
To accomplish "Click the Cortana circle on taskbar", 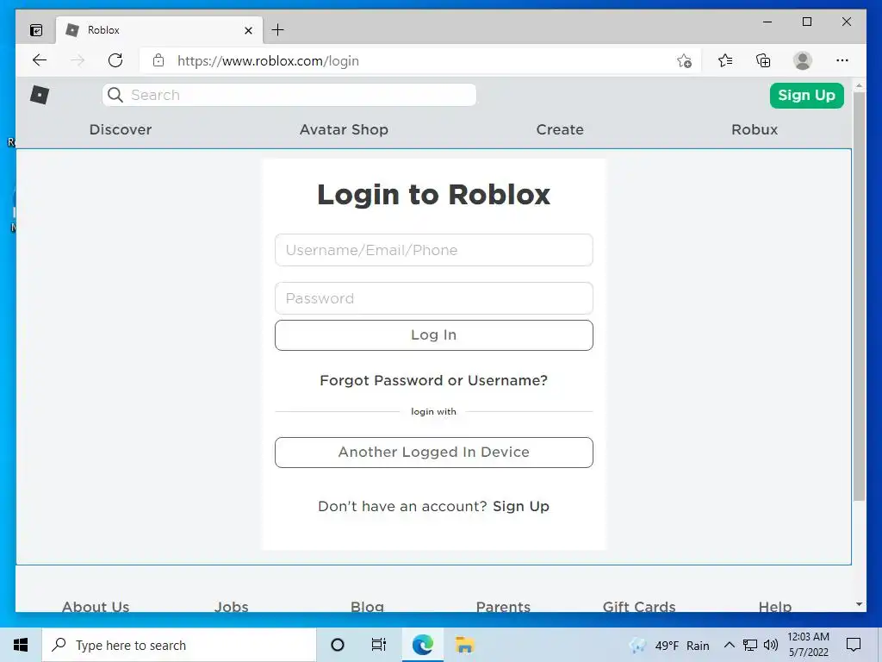I will tap(338, 645).
